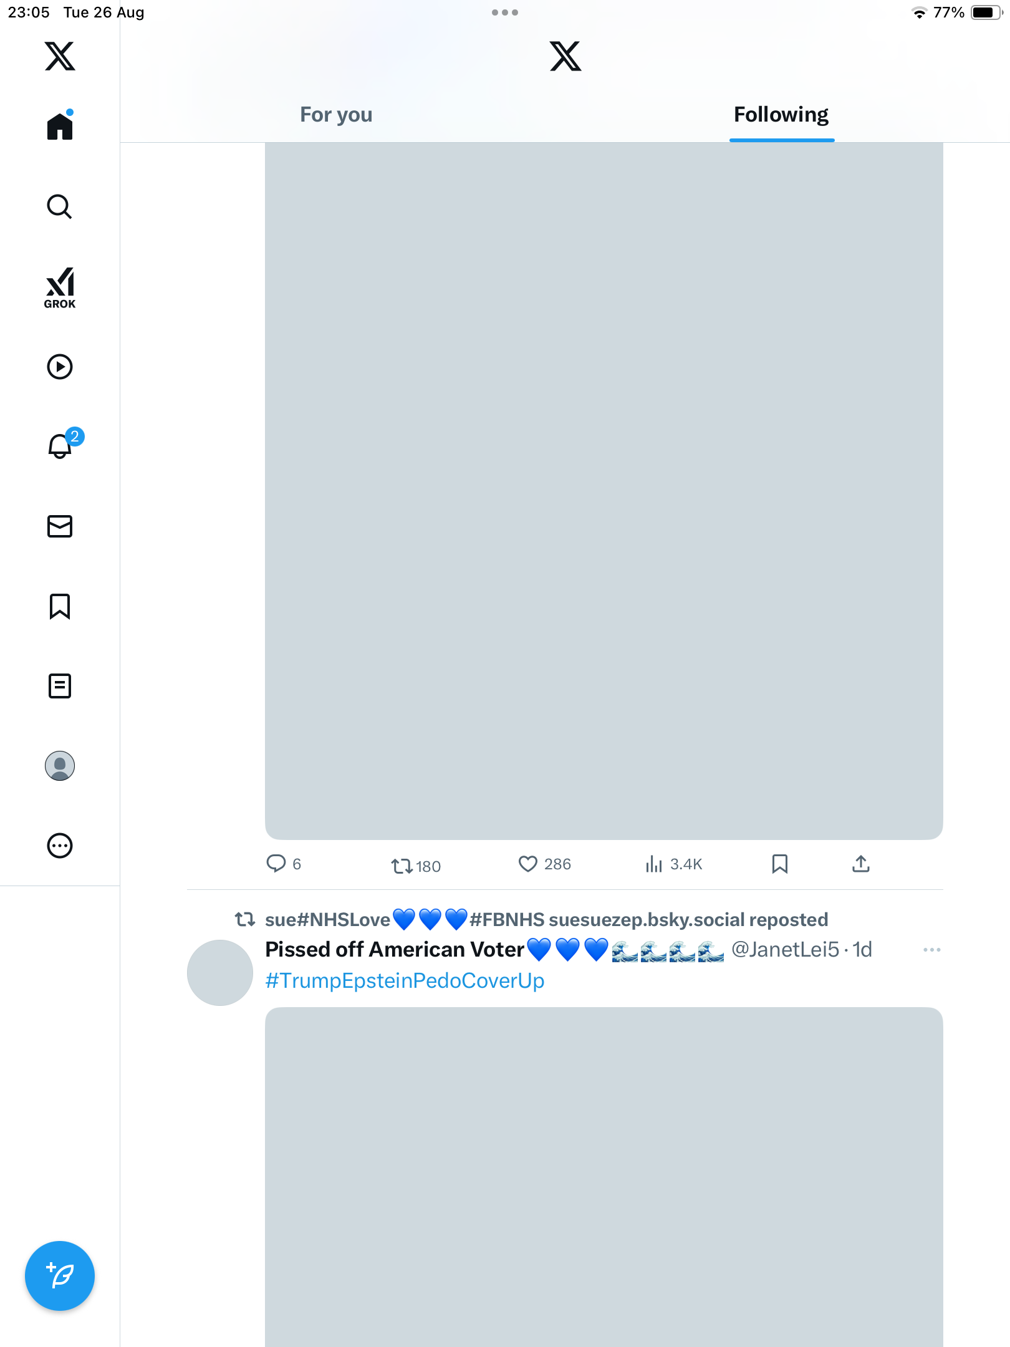Open the video play icon in sidebar
This screenshot has width=1010, height=1347.
click(60, 367)
